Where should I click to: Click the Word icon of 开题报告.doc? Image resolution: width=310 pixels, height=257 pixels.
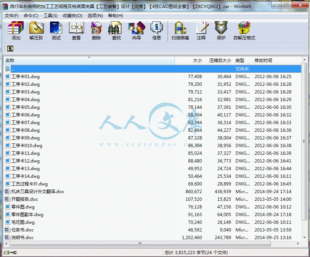tap(8, 199)
